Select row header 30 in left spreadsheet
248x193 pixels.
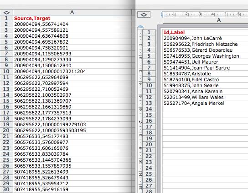click(6, 189)
